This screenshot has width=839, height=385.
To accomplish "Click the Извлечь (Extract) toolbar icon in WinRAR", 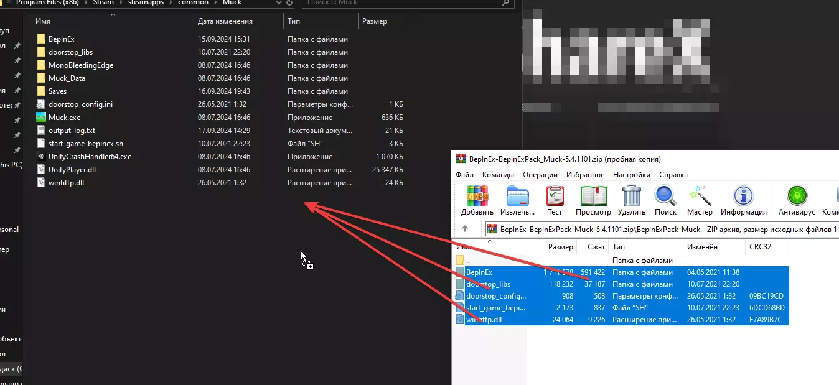I will [518, 196].
